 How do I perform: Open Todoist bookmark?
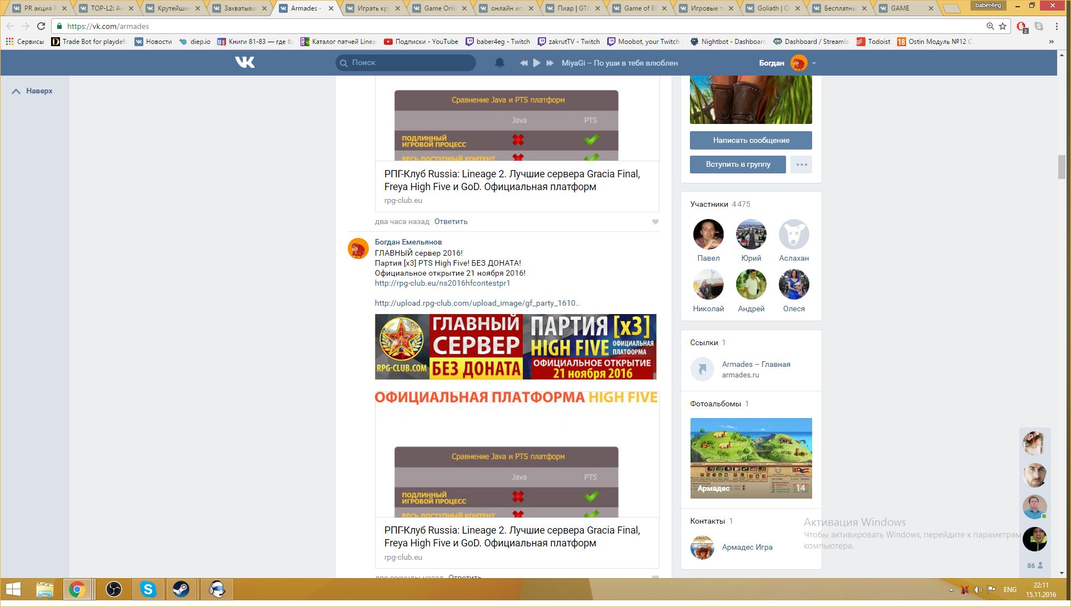tap(873, 42)
